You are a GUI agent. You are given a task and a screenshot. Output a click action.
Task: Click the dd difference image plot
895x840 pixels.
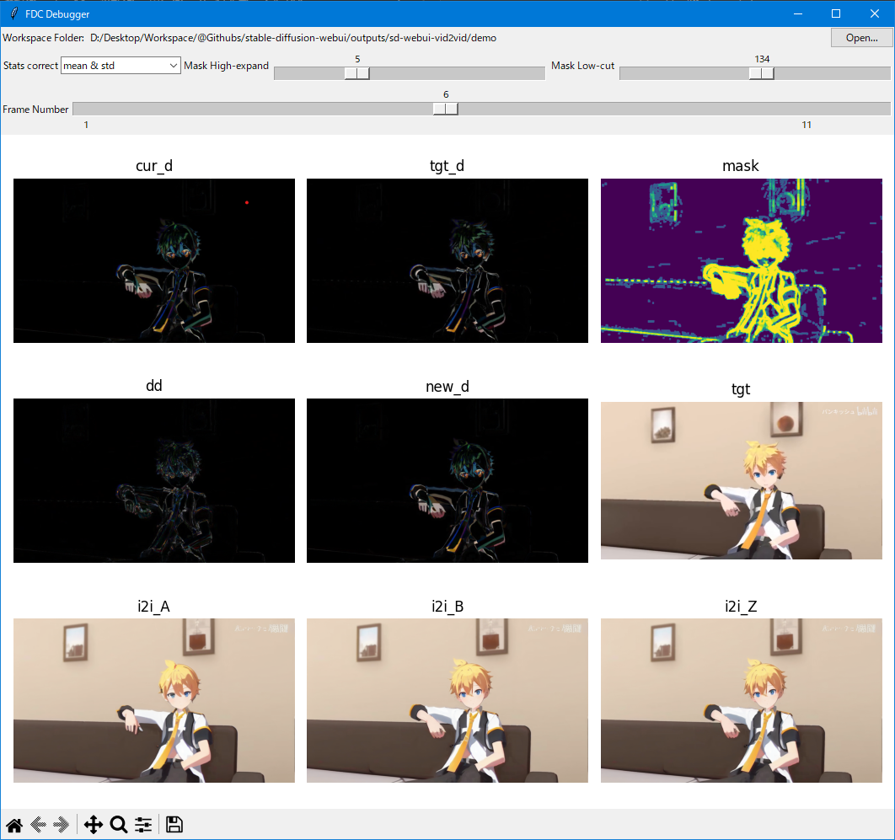154,480
